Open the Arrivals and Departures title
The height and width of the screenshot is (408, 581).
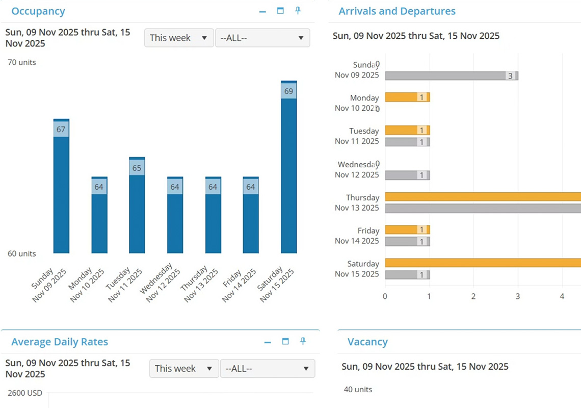(397, 11)
